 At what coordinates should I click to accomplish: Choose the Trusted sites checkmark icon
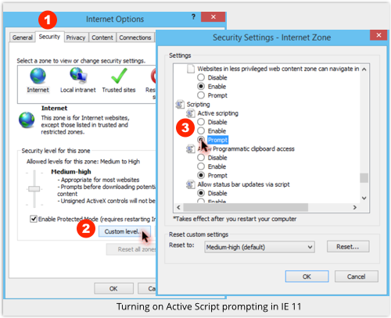tap(119, 76)
